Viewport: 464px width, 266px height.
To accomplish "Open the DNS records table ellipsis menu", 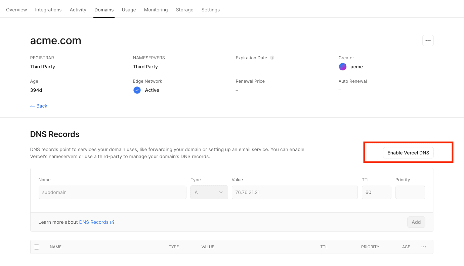I will 424,247.
